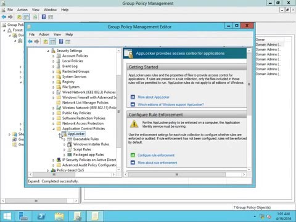This screenshot has width=296, height=222.
Task: Click the Show/Hide Action Pane icon in Editor toolbar
Action: 68,42
